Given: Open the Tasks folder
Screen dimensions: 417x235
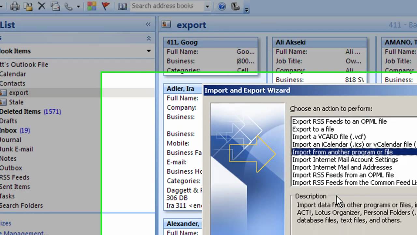Looking at the screenshot, I should tap(7, 196).
